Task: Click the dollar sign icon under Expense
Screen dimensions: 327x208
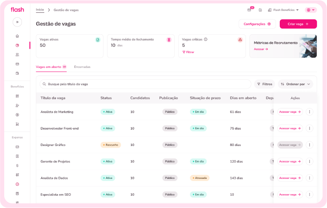Action: click(17, 165)
